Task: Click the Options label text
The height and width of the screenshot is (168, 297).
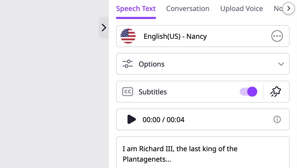Action: point(151,64)
